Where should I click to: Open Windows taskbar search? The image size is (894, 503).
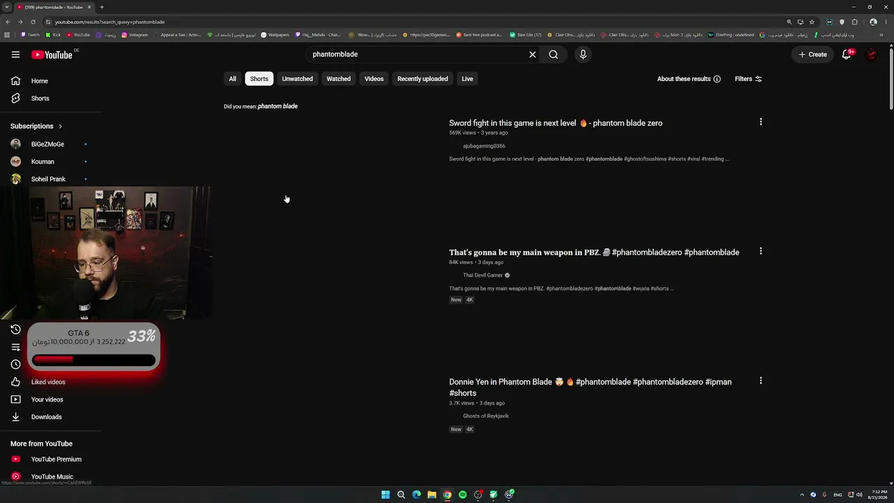[401, 495]
